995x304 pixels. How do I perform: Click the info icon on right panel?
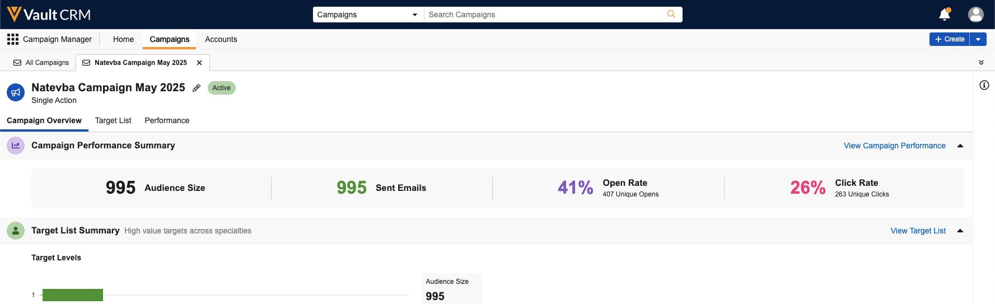click(984, 85)
